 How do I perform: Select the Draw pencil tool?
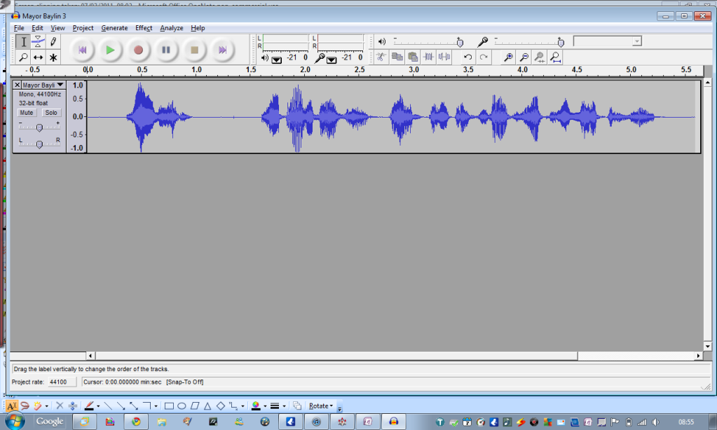coord(53,42)
